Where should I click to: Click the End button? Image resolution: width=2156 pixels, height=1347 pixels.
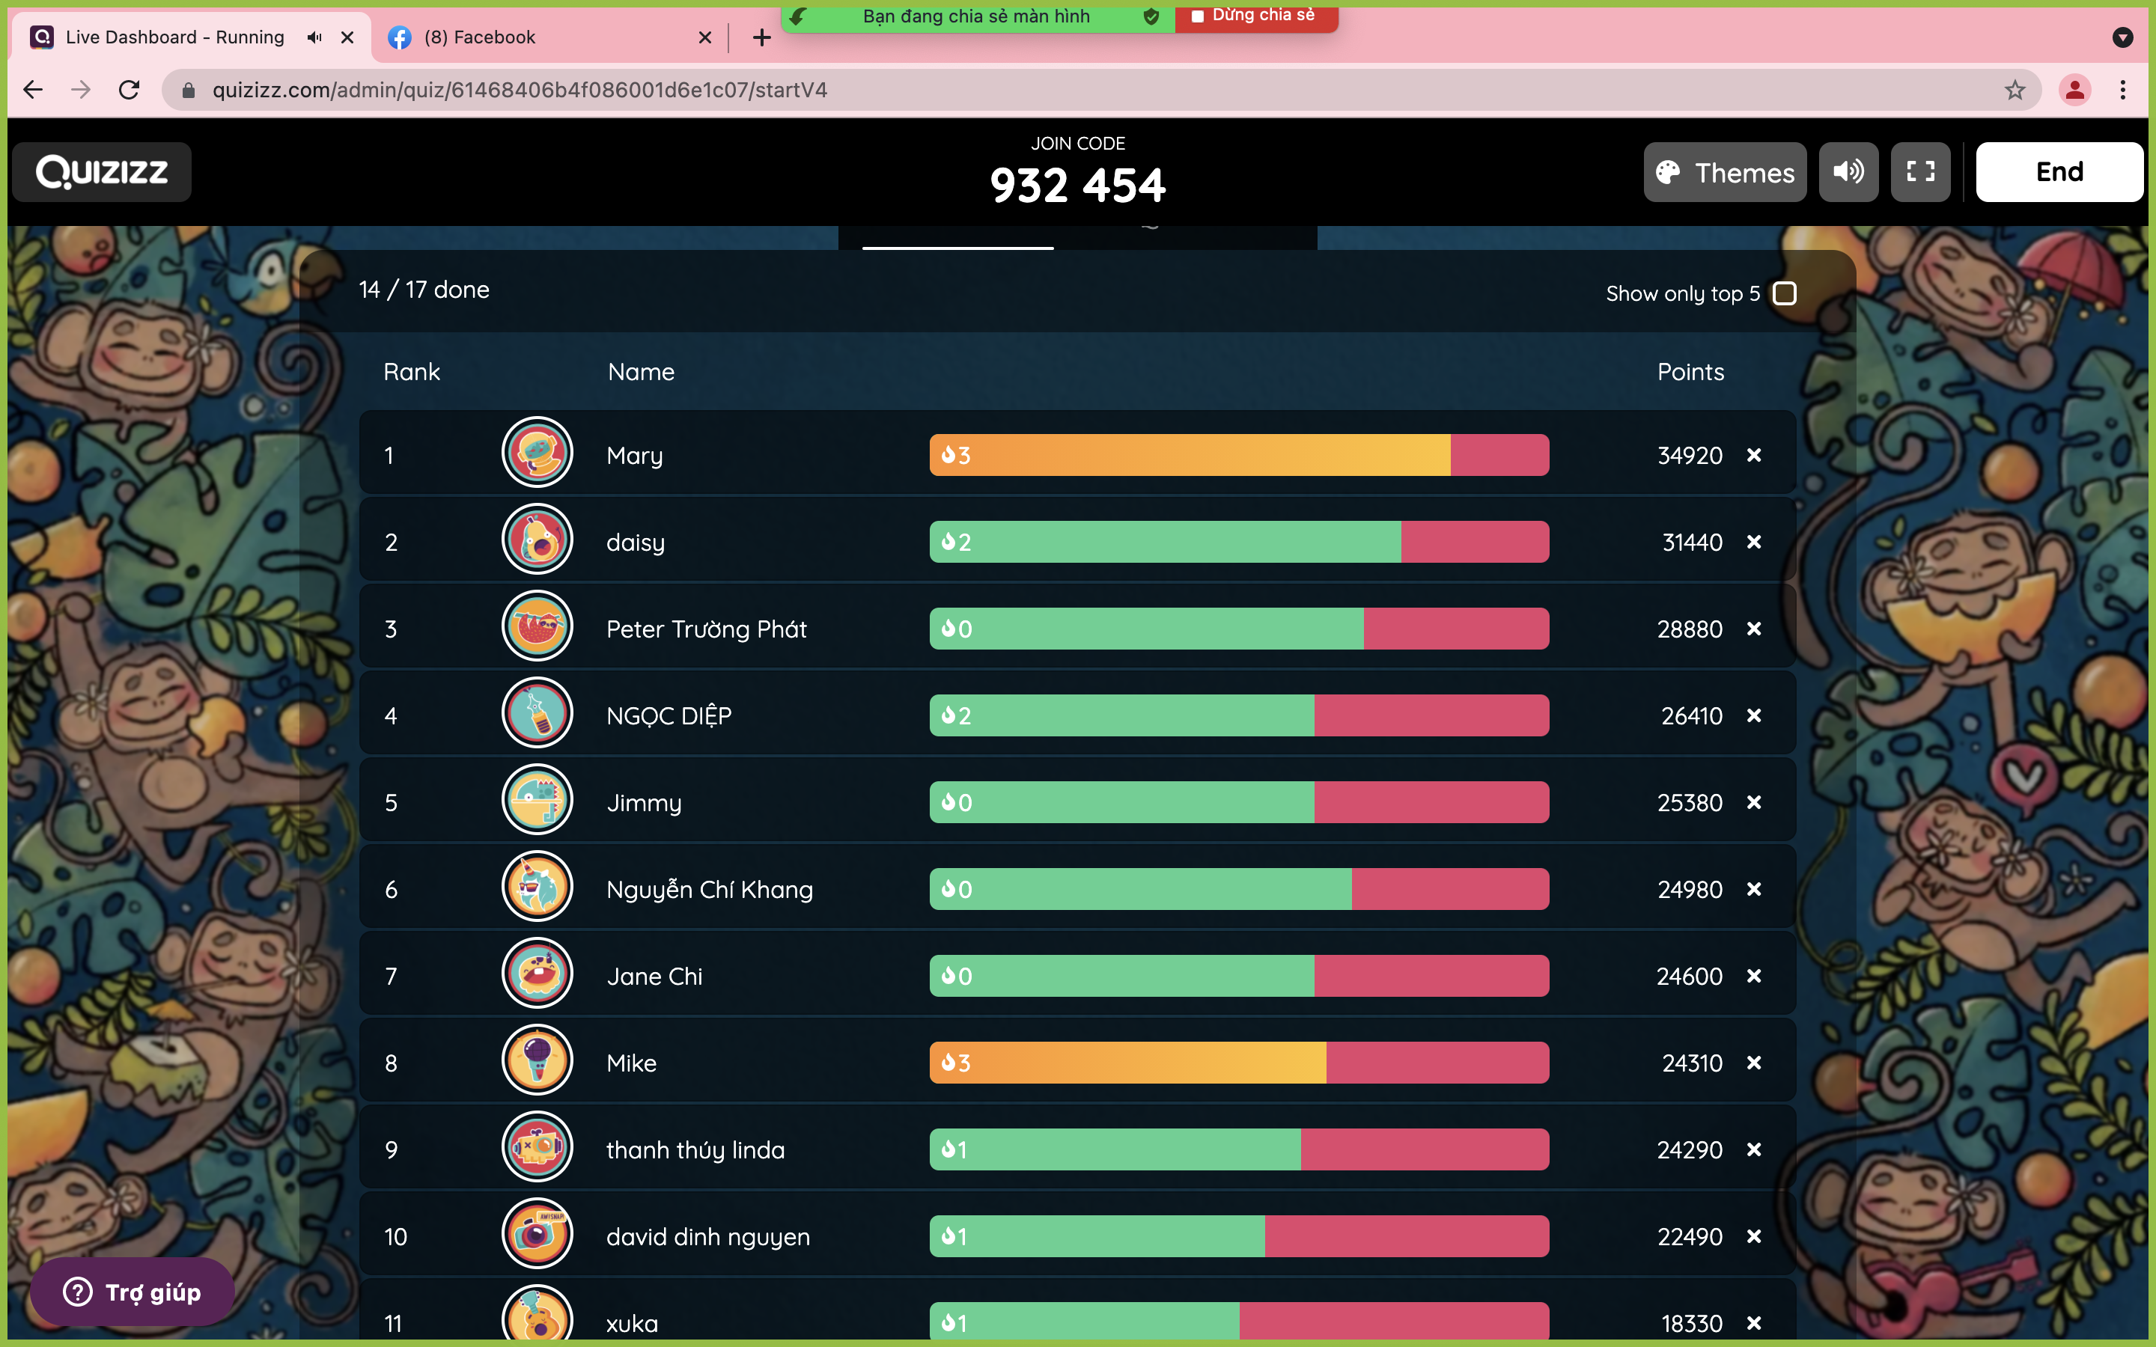2058,171
